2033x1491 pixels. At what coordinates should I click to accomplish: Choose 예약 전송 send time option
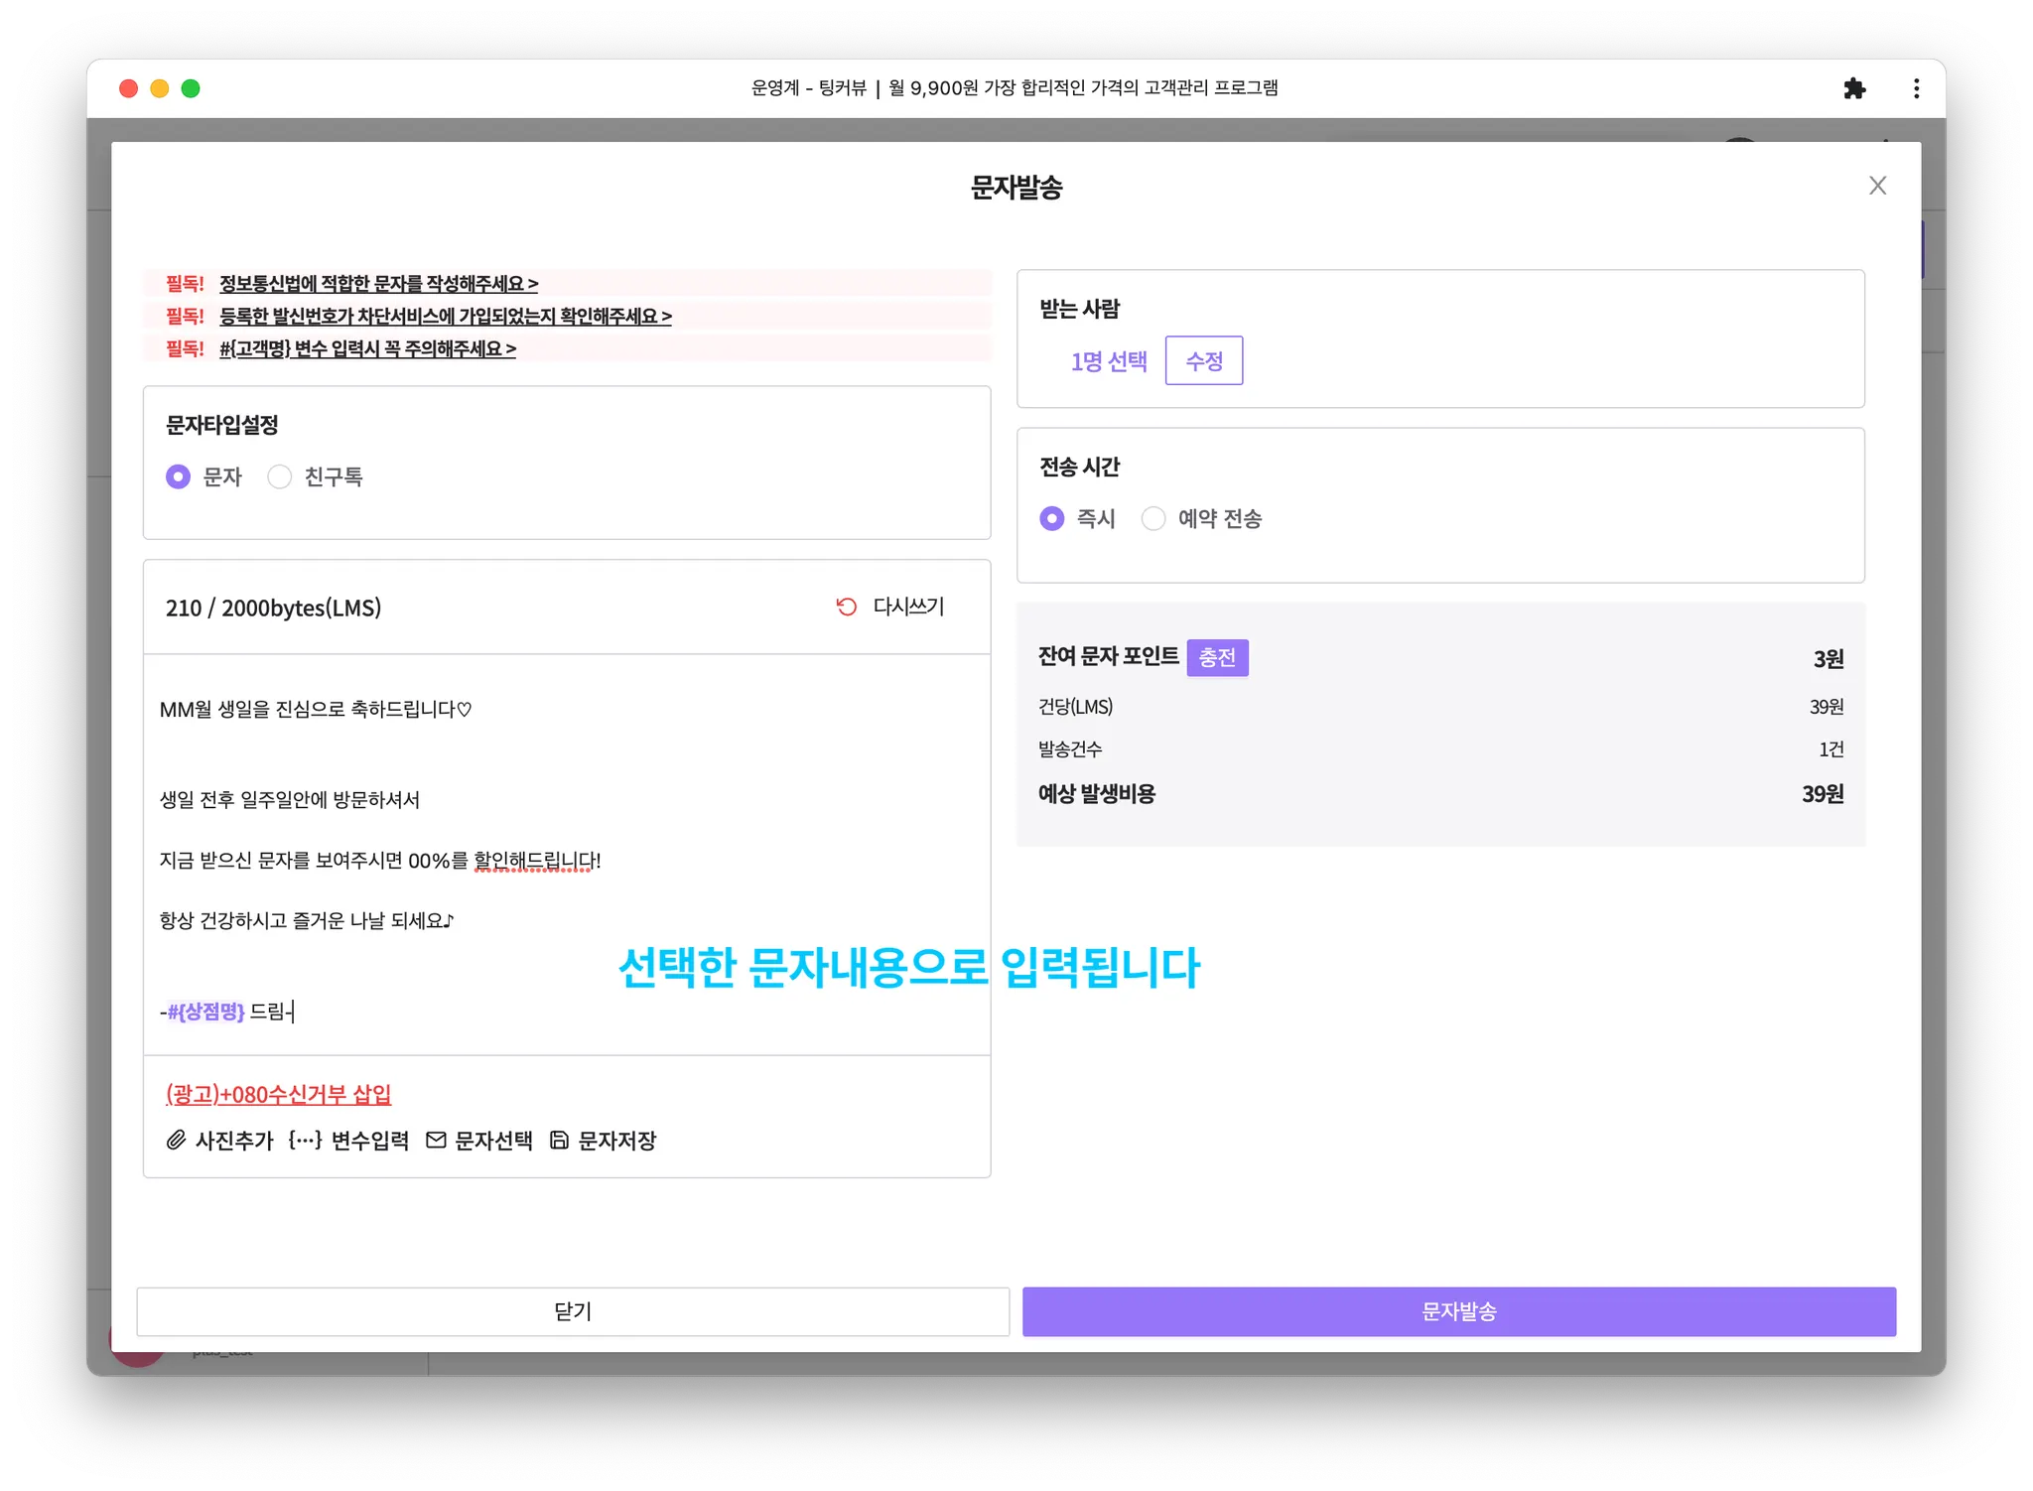(x=1153, y=519)
